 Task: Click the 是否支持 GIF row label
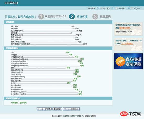tap(16, 37)
